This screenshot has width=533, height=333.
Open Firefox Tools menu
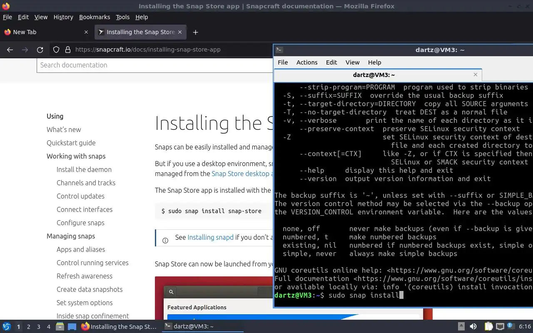click(x=123, y=17)
